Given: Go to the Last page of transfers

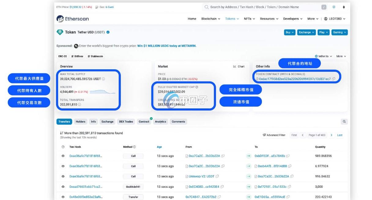Looking at the screenshot, I should point(340,135).
